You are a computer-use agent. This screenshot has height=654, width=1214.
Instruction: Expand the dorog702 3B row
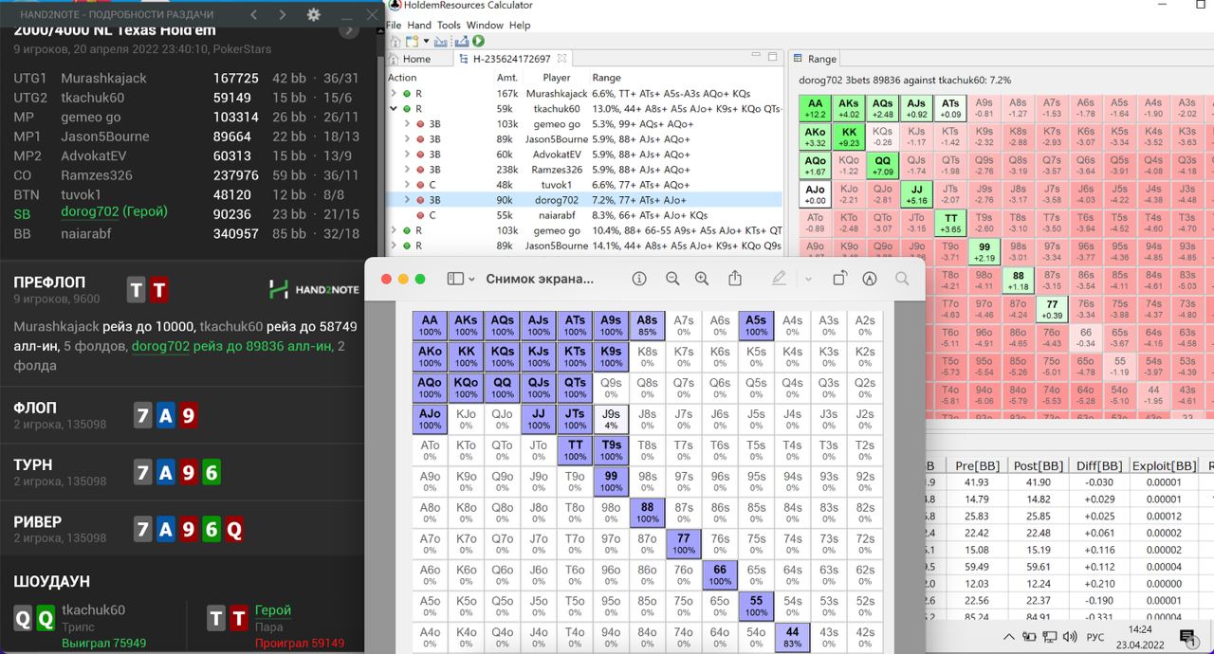pos(409,200)
